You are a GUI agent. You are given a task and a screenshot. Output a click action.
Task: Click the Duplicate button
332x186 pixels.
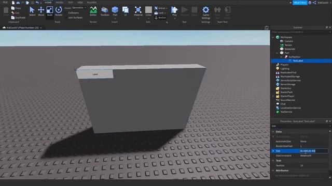tap(18, 18)
